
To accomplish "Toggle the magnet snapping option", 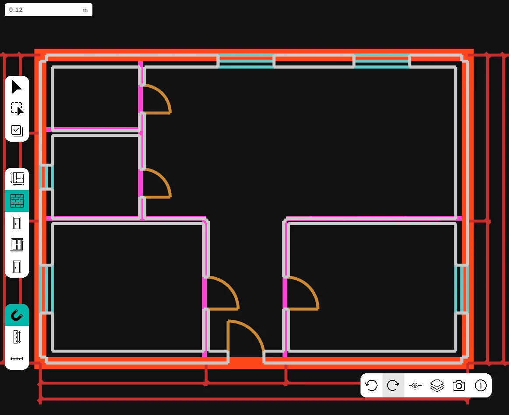I will point(17,315).
